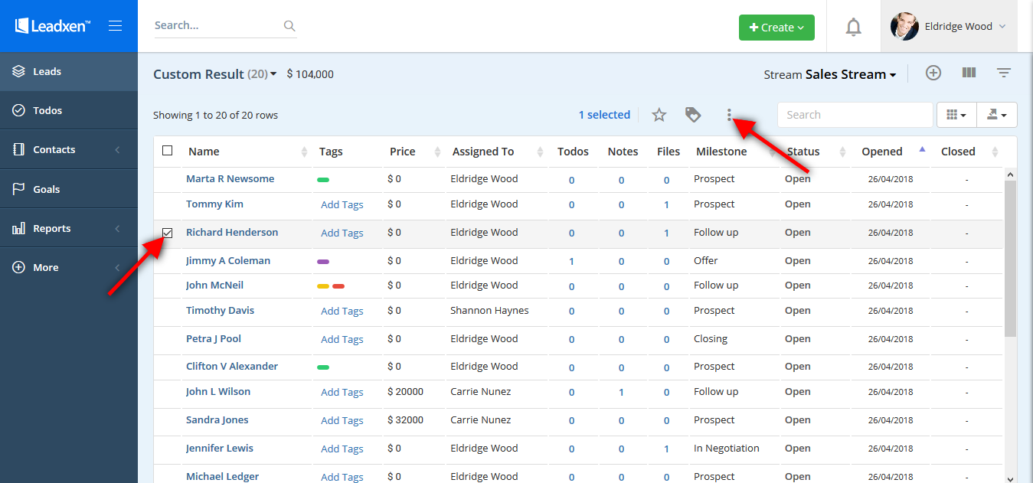Viewport: 1033px width, 483px height.
Task: Click price $ 32000 for Sandra Jones
Action: click(x=406, y=419)
